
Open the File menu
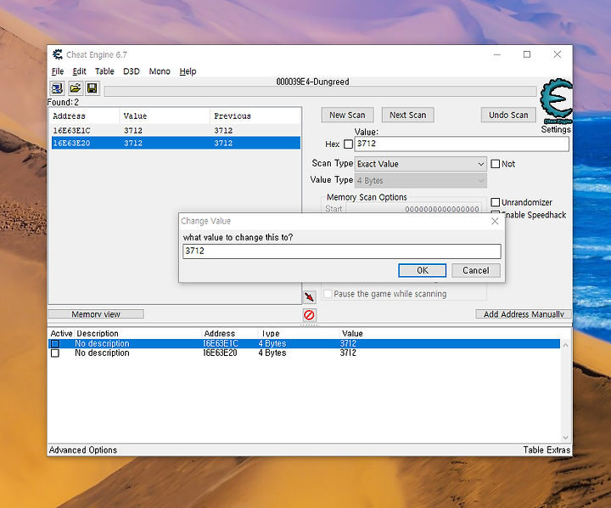(x=58, y=71)
